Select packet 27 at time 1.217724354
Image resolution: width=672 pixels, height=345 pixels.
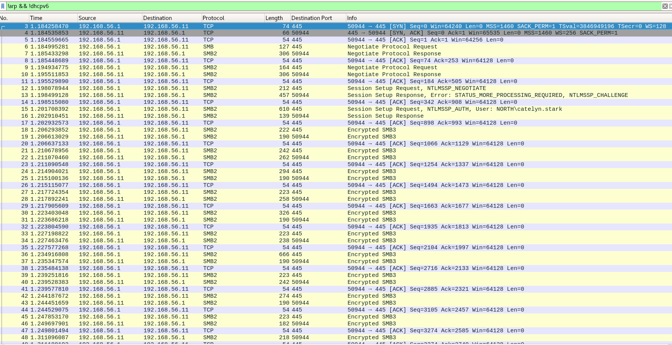point(336,192)
